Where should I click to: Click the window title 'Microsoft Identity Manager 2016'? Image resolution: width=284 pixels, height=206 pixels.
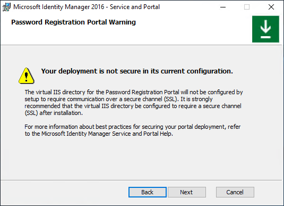click(87, 7)
